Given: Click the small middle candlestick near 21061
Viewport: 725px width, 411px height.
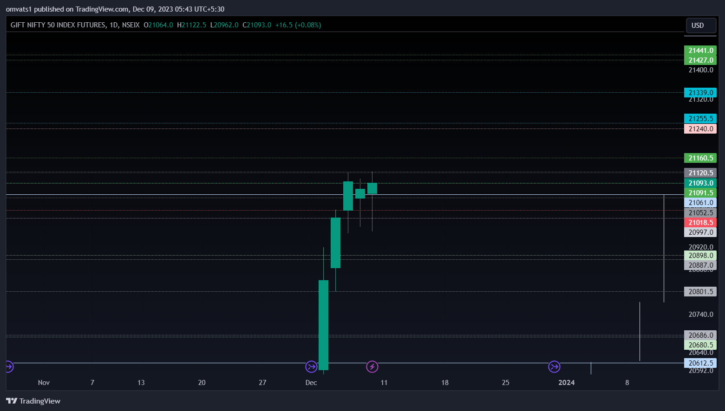Looking at the screenshot, I should (x=360, y=193).
